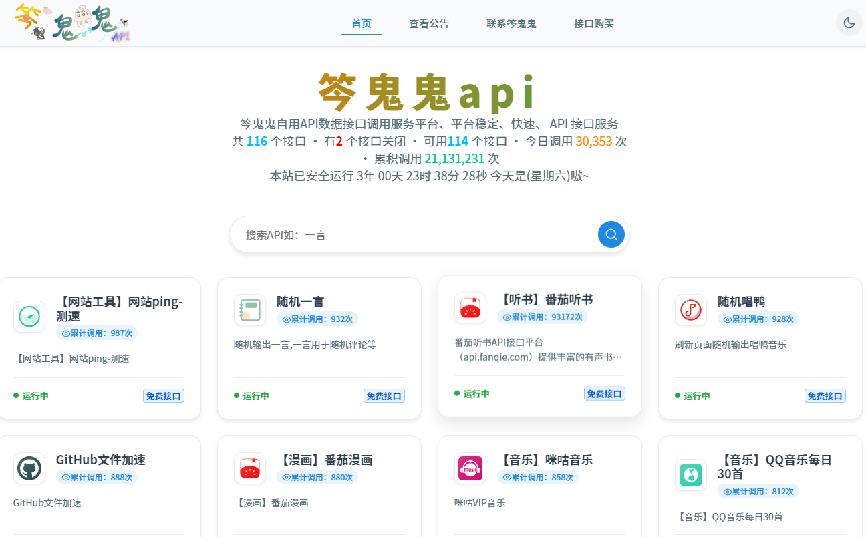Click the 笭鬼鬼 API site logo
866x537 pixels.
pos(72,23)
